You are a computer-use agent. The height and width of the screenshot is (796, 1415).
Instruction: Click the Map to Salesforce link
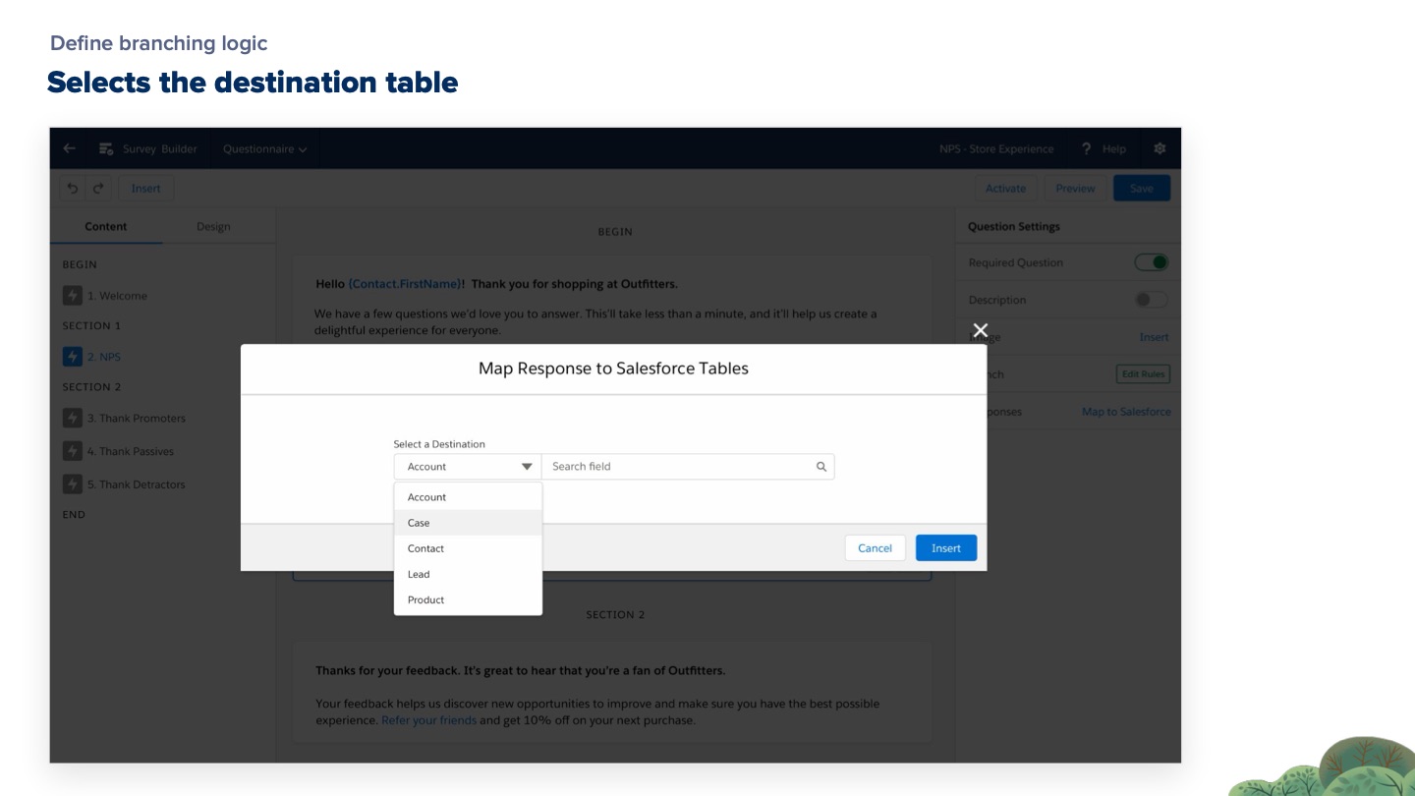[1126, 412]
